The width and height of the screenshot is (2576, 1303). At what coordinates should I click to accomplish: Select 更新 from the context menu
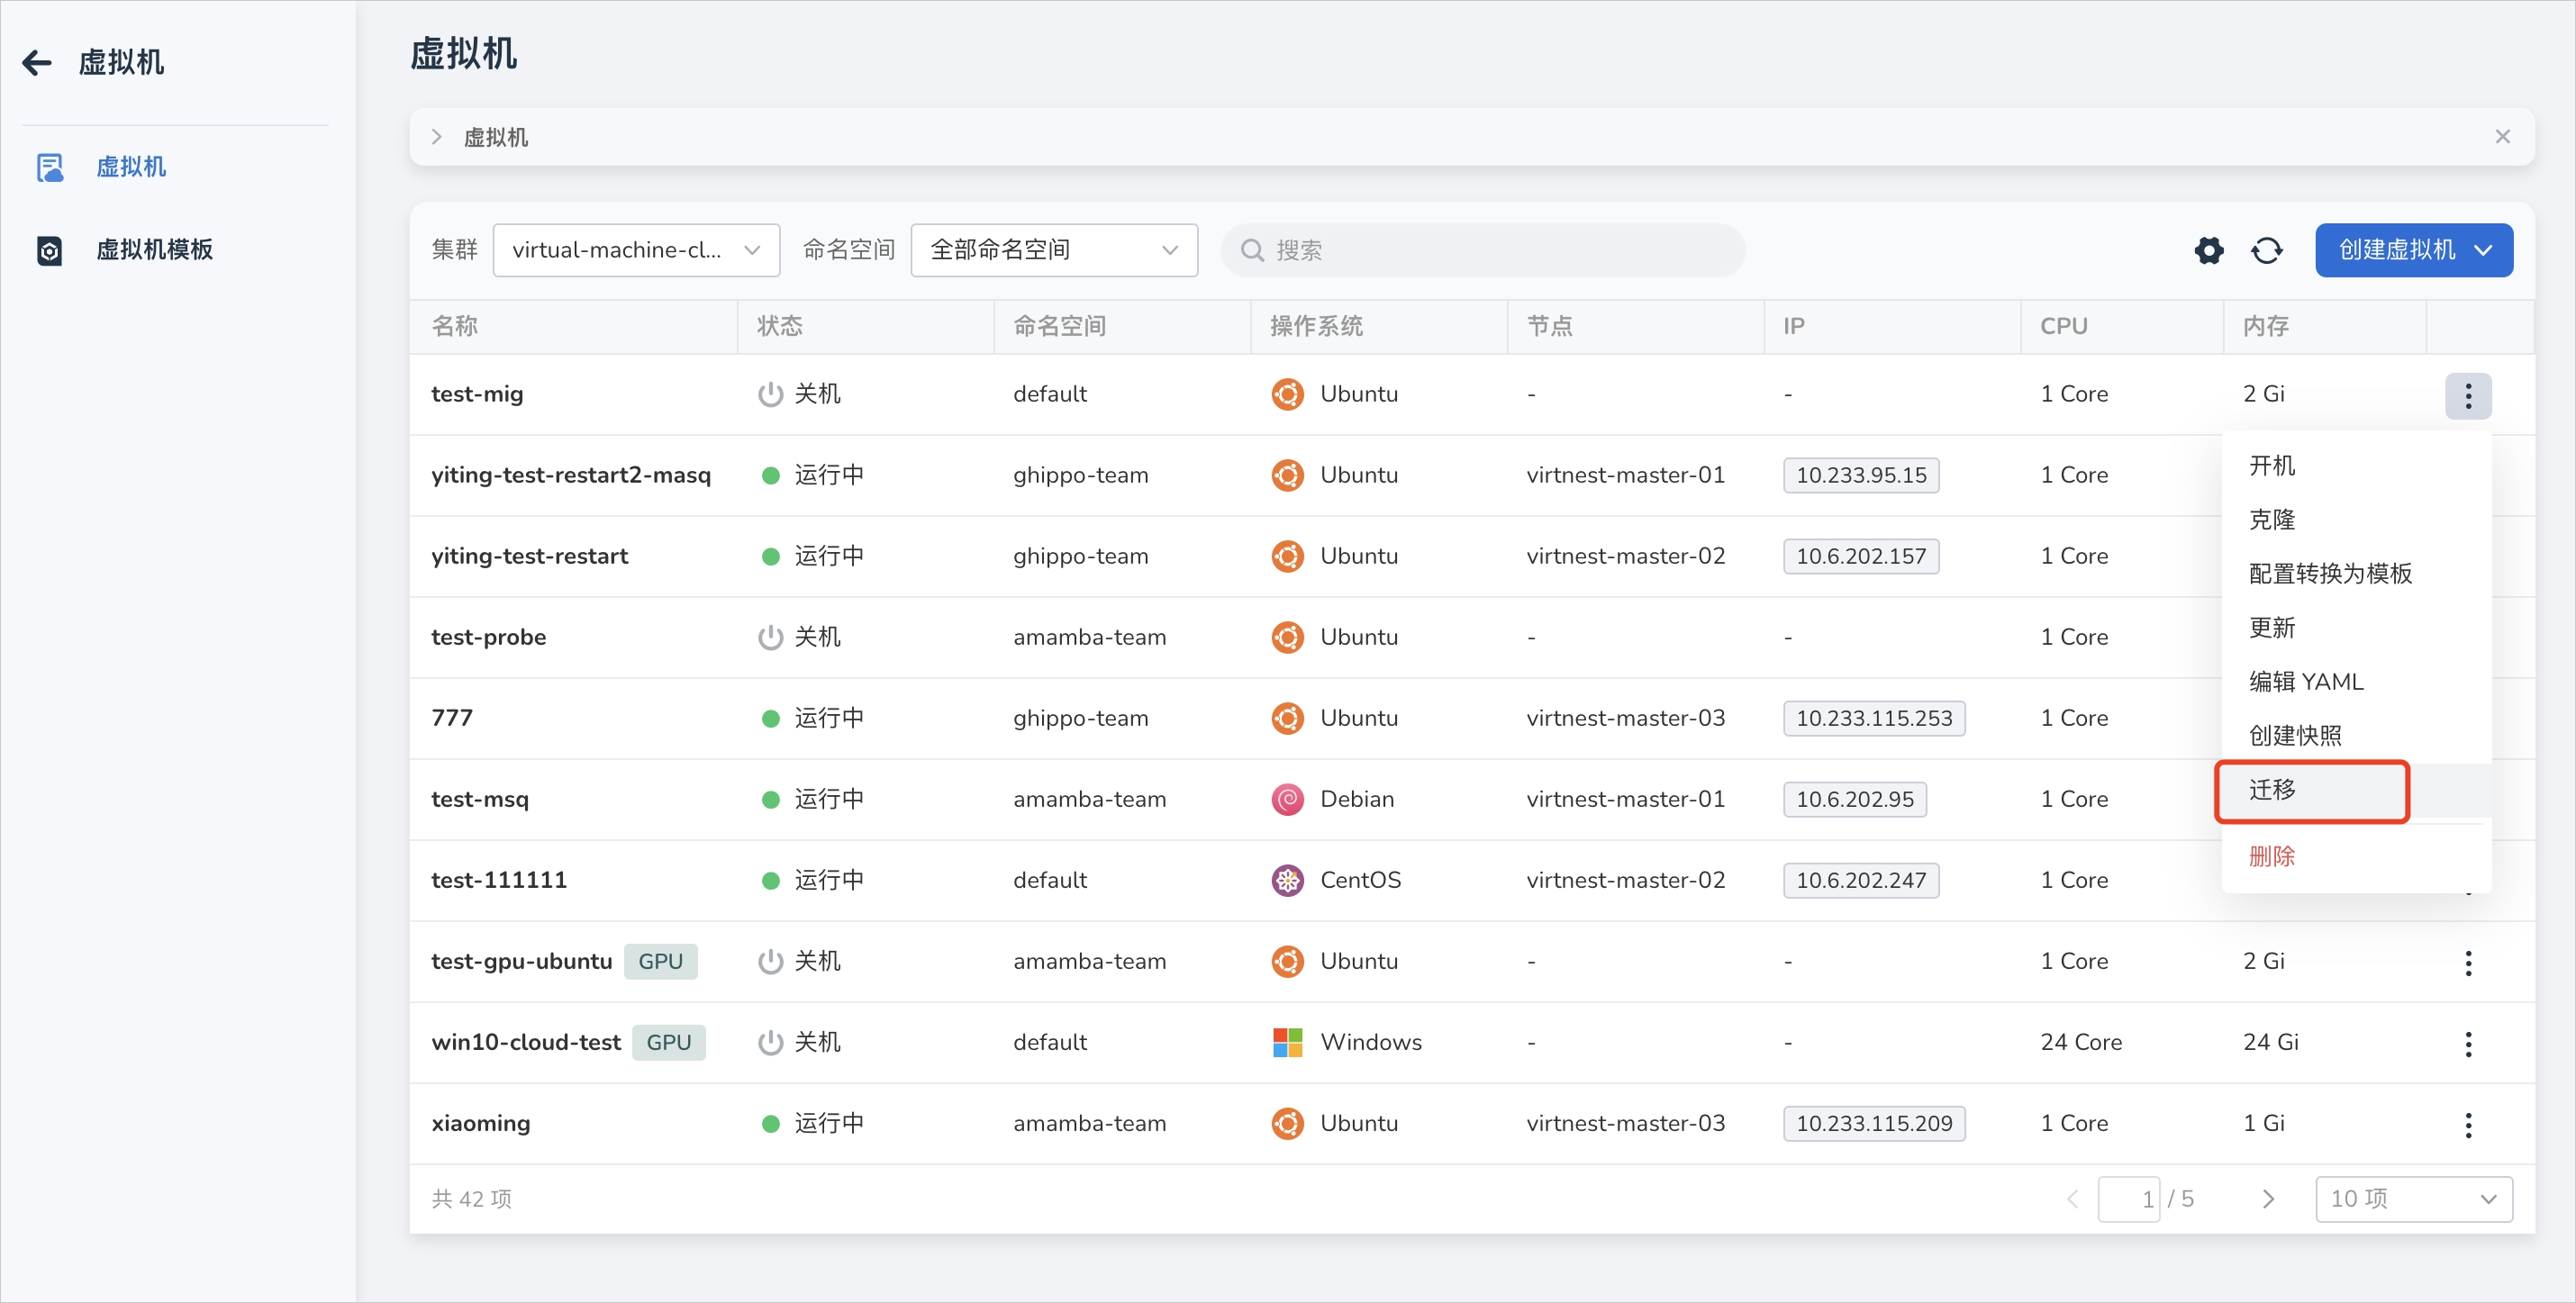coord(2356,627)
